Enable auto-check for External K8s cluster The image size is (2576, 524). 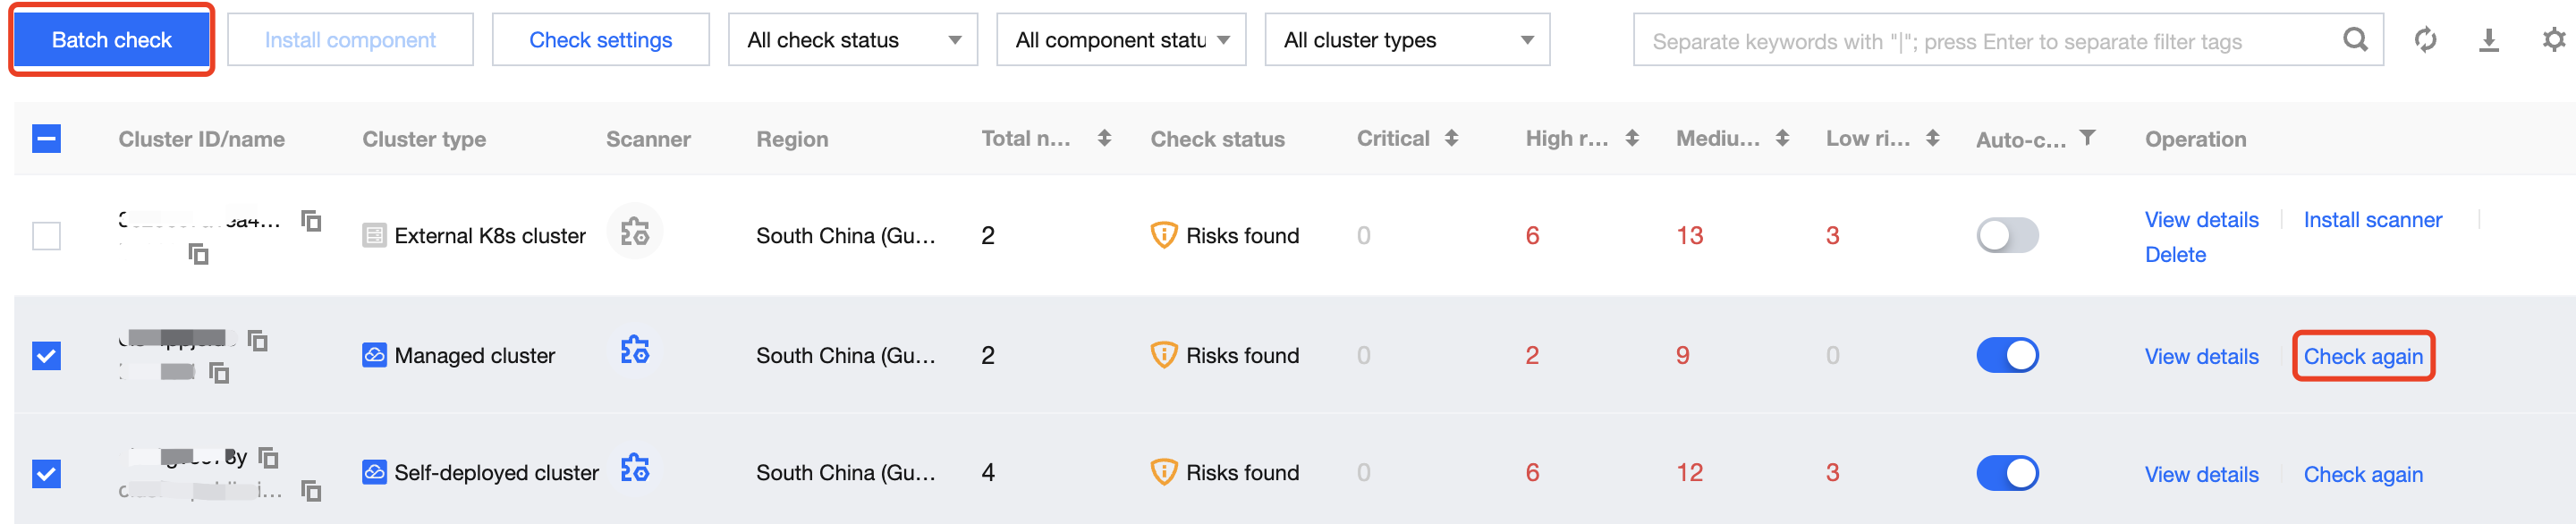tap(2006, 236)
